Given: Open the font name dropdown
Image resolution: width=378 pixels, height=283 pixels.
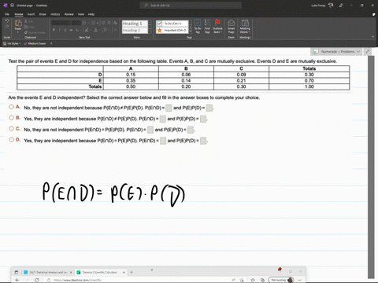Looking at the screenshot, I should [61, 23].
